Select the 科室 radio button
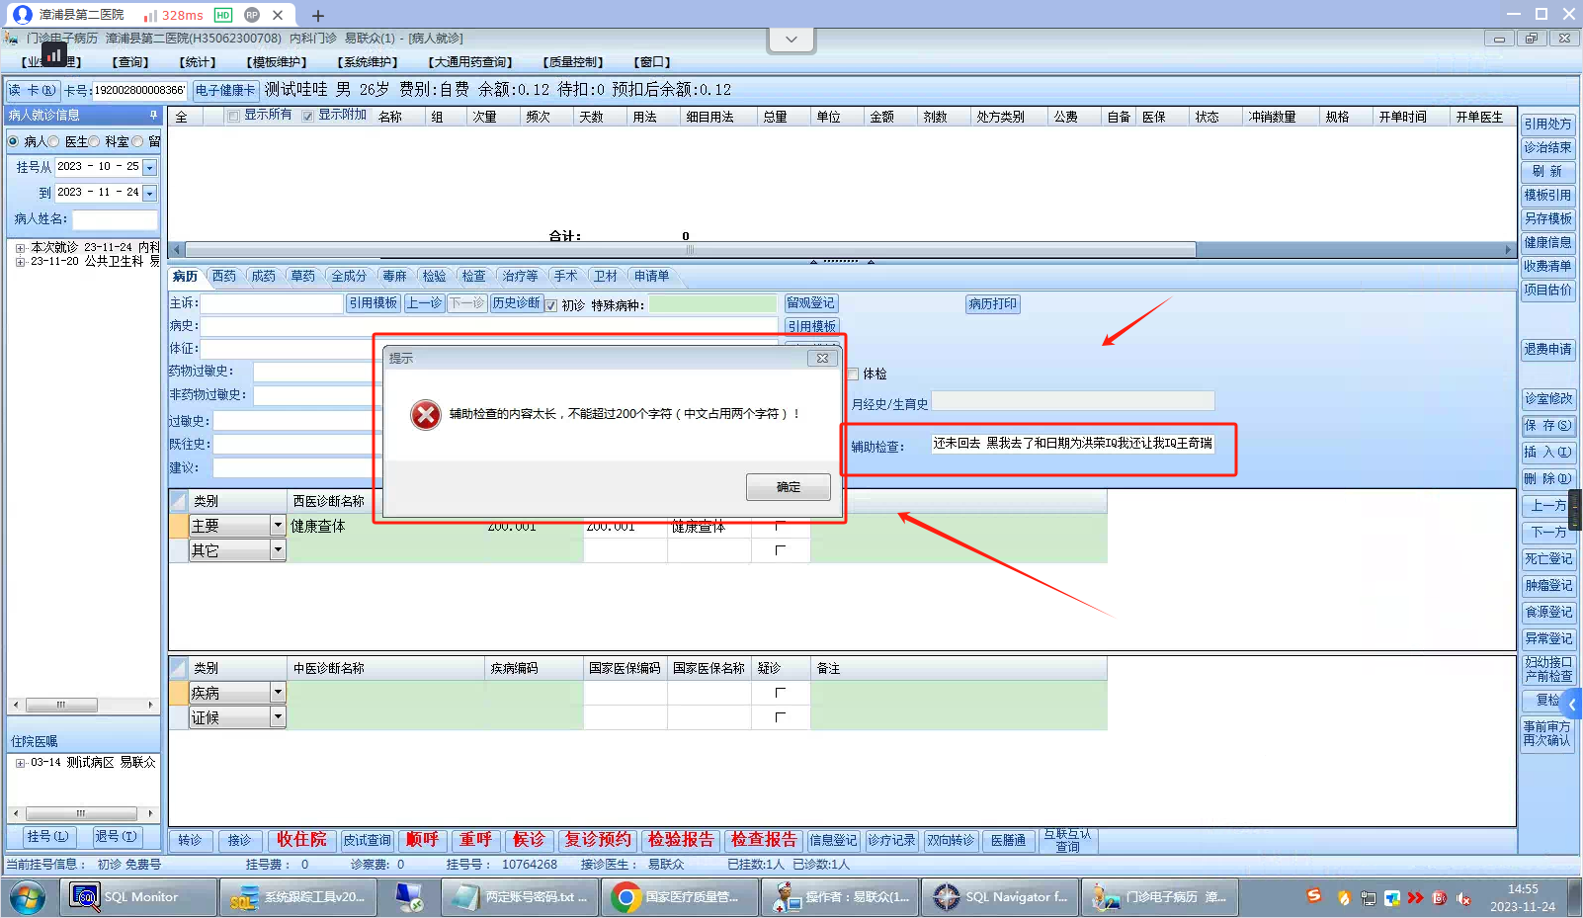 point(95,141)
